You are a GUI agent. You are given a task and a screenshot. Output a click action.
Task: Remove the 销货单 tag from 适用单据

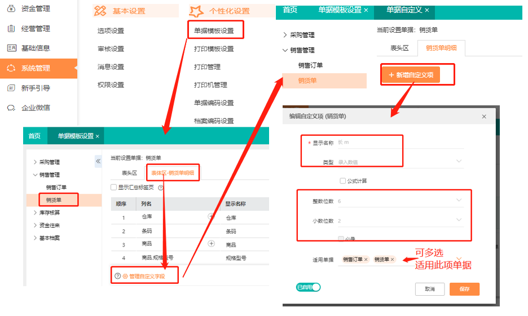tap(392, 259)
